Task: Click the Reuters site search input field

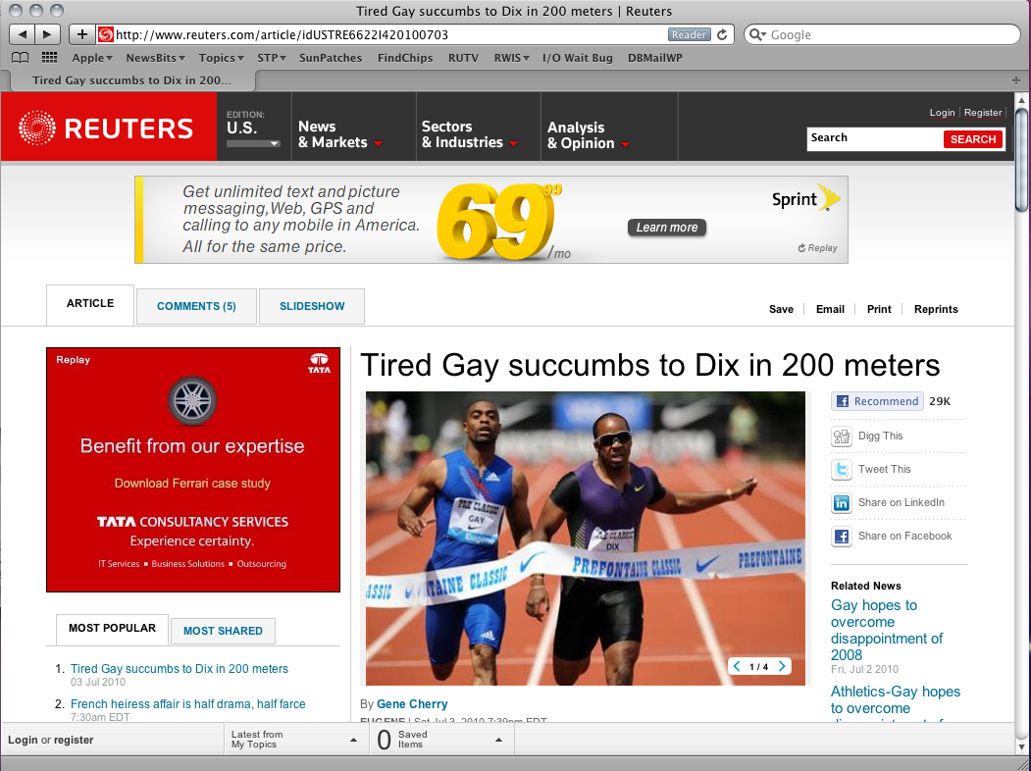Action: pos(875,138)
